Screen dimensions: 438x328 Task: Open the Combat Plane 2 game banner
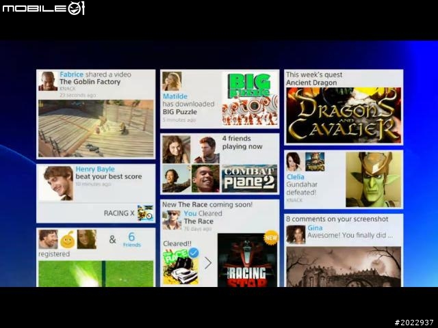point(249,178)
